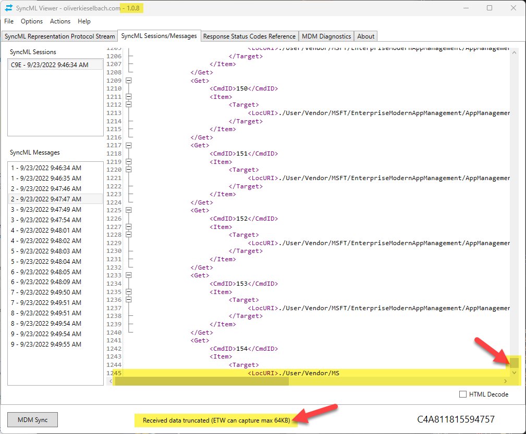This screenshot has height=434, width=526.
Task: Collapse the Target node at line 1228
Action: [x=129, y=234]
